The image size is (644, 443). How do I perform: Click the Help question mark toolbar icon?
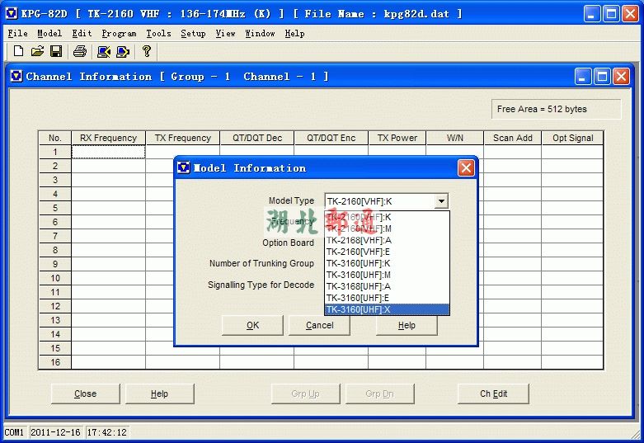pyautogui.click(x=147, y=52)
